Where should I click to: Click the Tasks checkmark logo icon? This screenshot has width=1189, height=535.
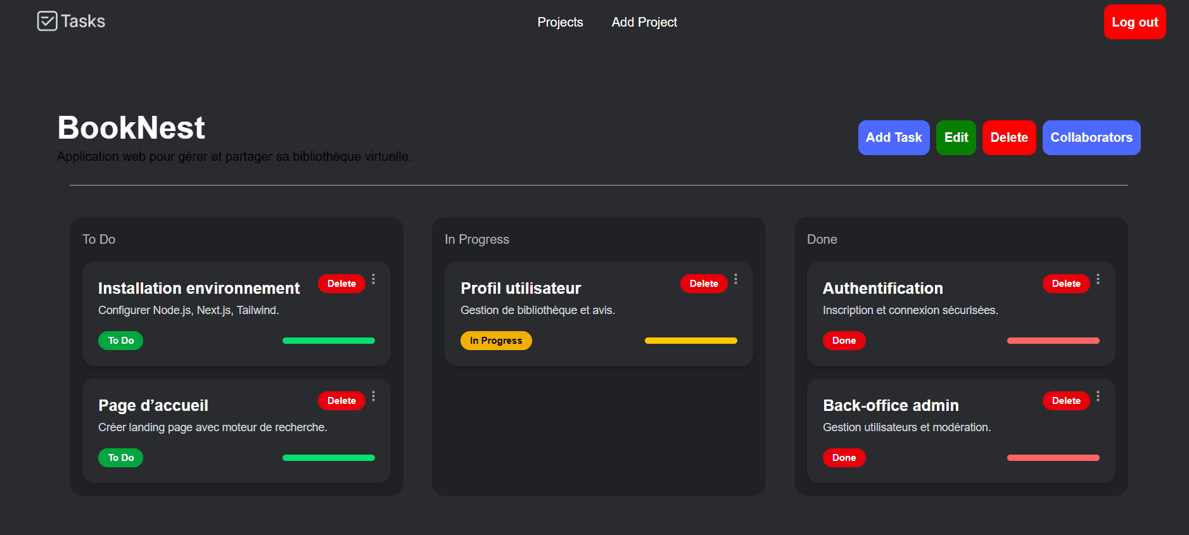click(x=47, y=21)
